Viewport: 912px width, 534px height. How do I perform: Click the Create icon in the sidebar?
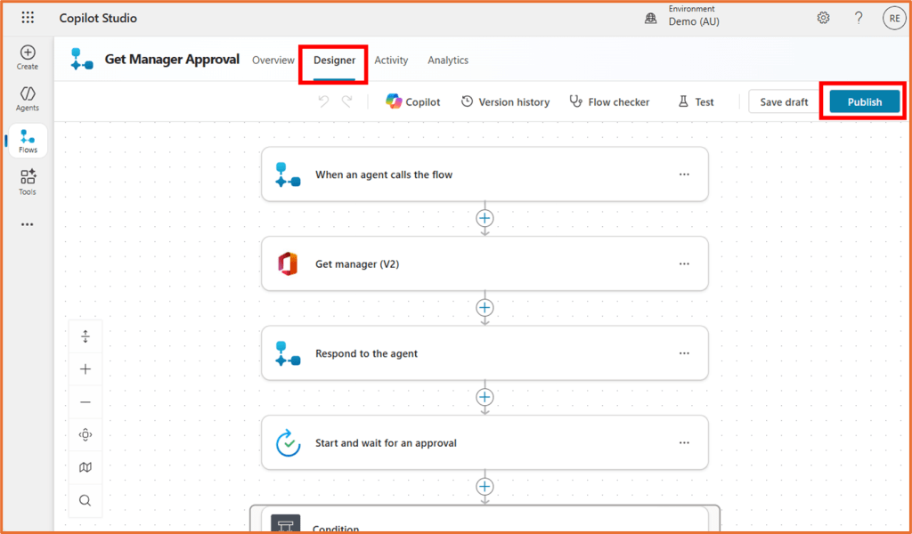click(x=27, y=57)
